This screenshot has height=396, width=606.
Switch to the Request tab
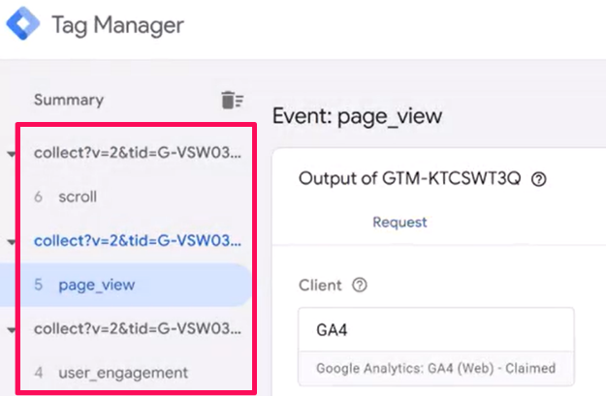[x=399, y=223]
